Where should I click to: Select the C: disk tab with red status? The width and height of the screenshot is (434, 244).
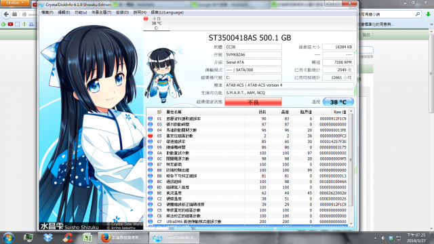(x=157, y=23)
